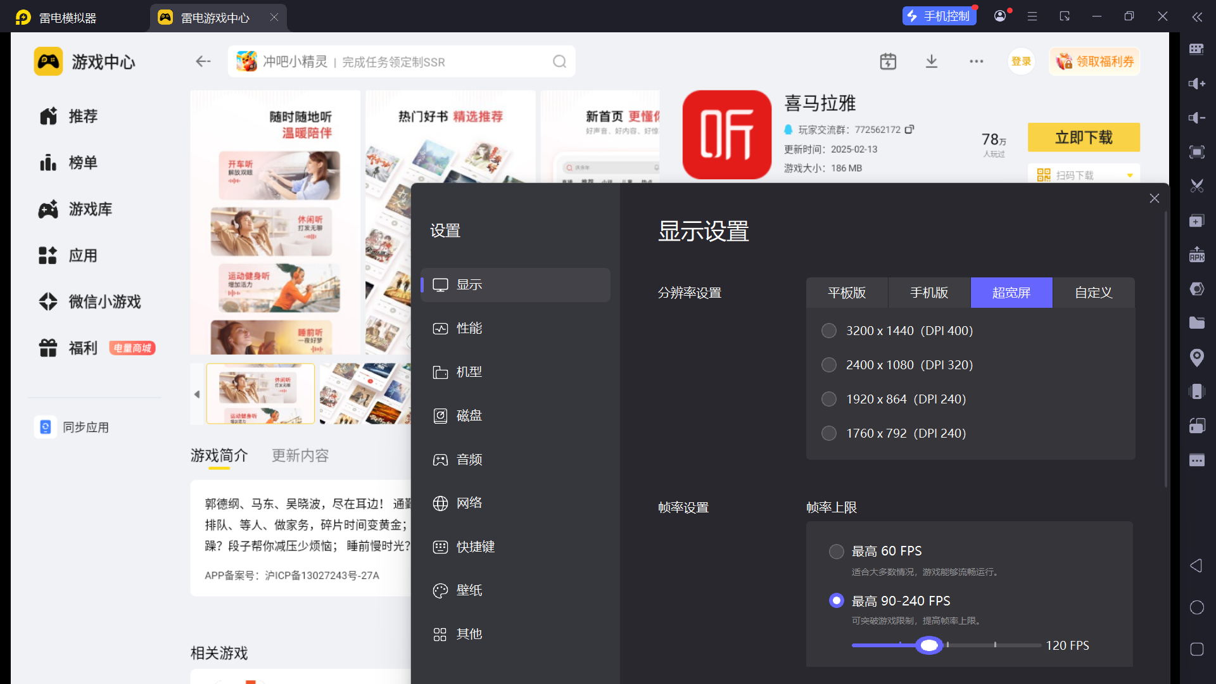Viewport: 1216px width, 684px height.
Task: Click the volume up speaker icon
Action: point(1196,84)
